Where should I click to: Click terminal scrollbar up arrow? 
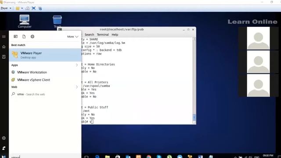(194, 39)
